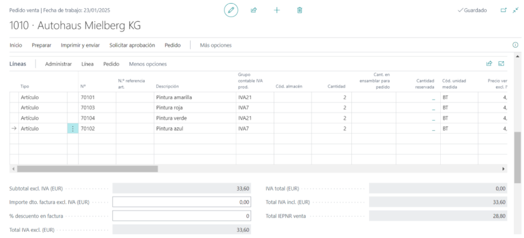Screen dimensions: 524x238
Task: Click quantity 2 in Pintura verde row
Action: coord(344,118)
